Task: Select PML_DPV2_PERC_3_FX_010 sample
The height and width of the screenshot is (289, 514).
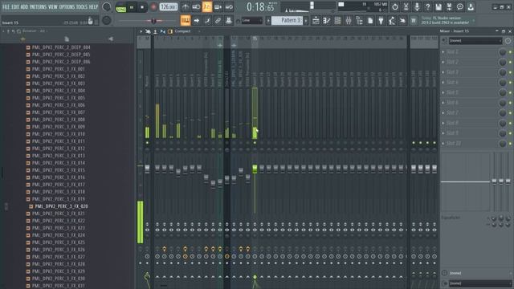Action: (59, 134)
